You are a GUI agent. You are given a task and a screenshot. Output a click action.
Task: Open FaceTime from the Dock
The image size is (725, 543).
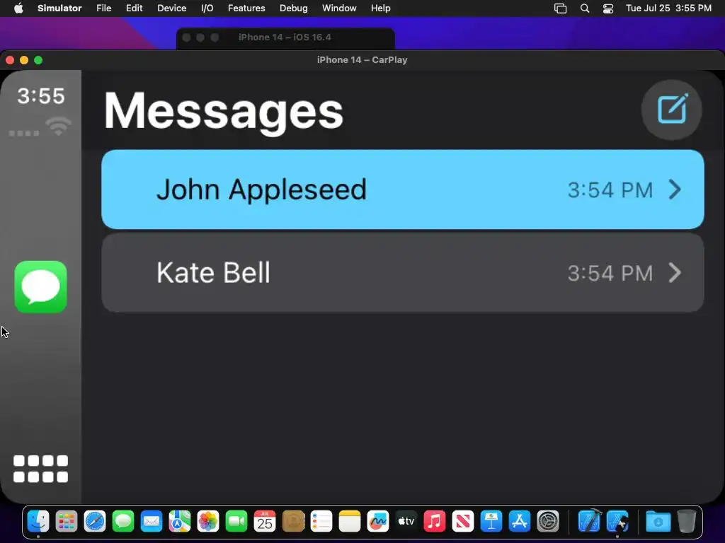coord(236,521)
